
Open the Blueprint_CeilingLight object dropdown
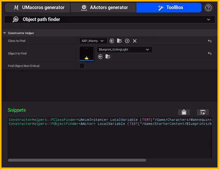coord(125,50)
